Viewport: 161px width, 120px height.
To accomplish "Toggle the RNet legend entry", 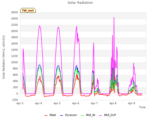I will pos(50,115).
